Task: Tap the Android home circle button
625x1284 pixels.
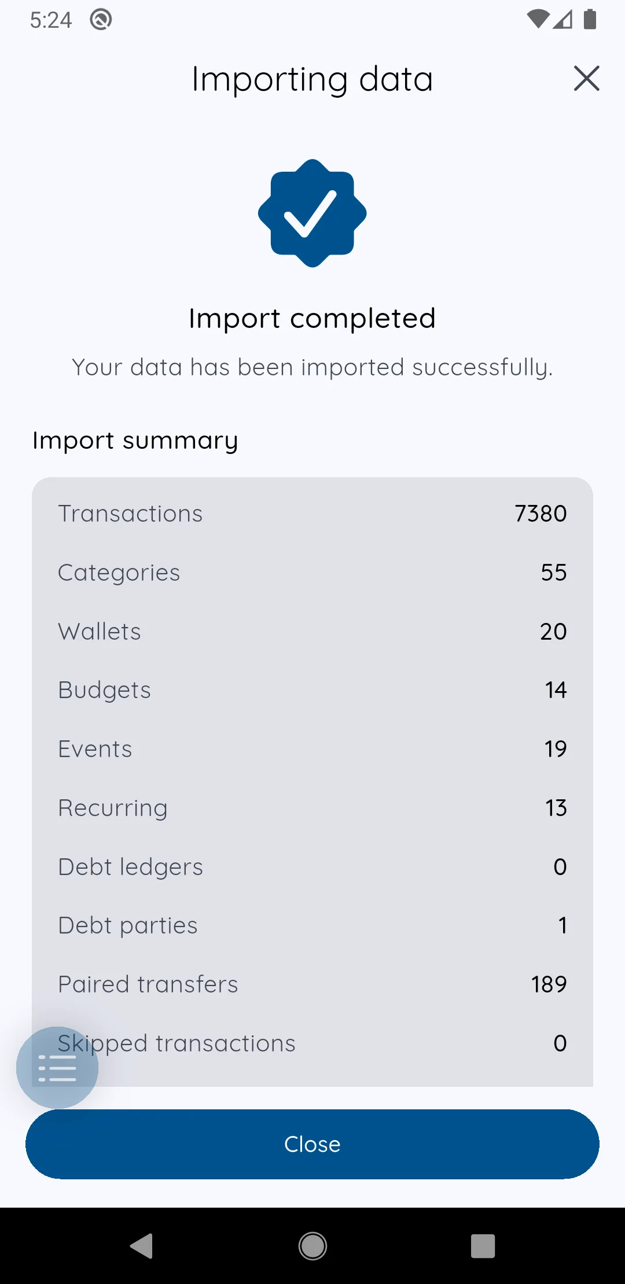Action: pos(312,1246)
